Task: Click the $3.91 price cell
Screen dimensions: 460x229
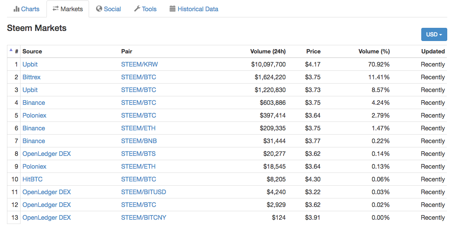Action: point(313,217)
